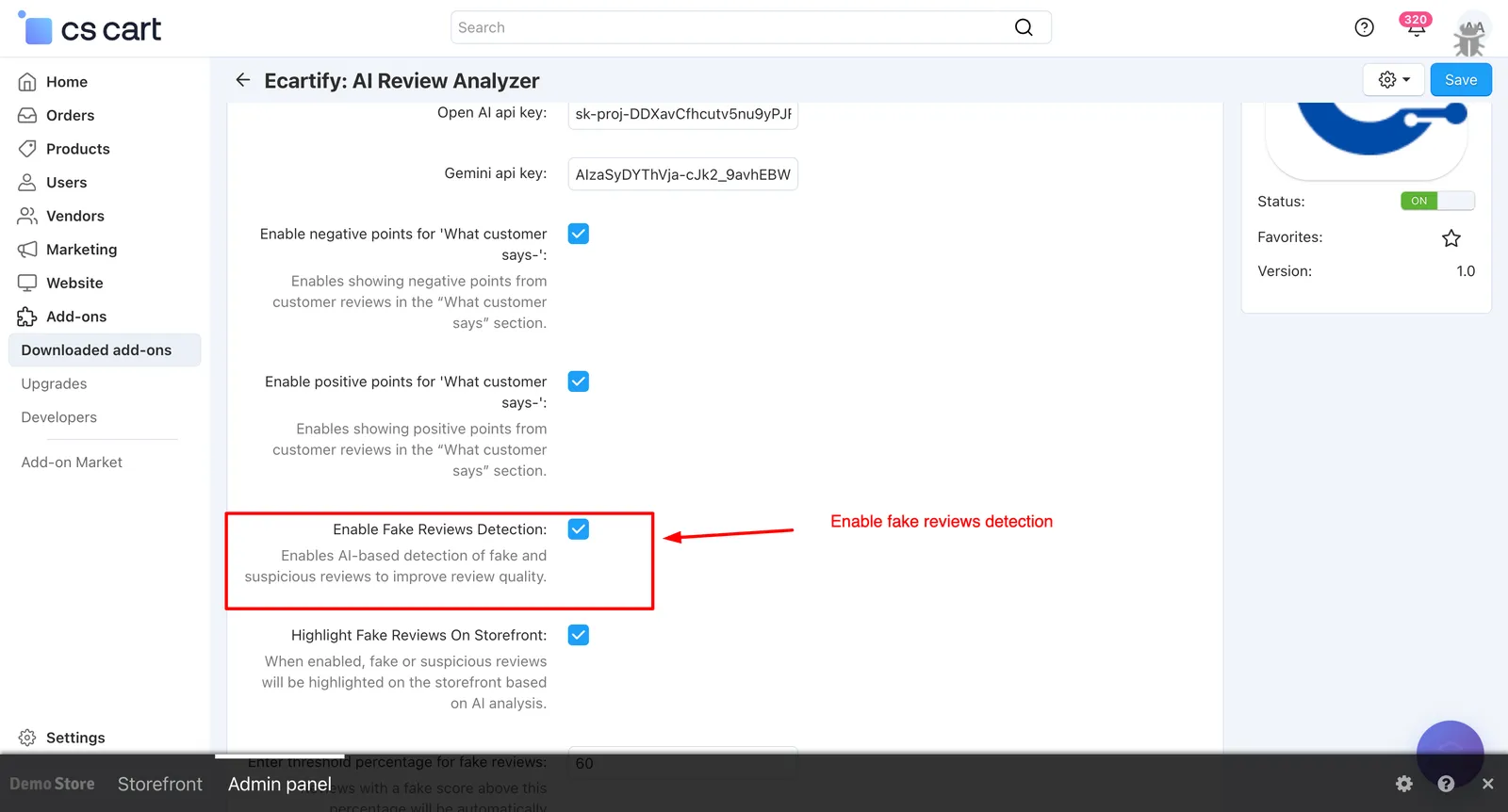Toggle Highlight Fake Reviews On Storefront checkbox
Viewport: 1508px width, 812px height.
(579, 635)
